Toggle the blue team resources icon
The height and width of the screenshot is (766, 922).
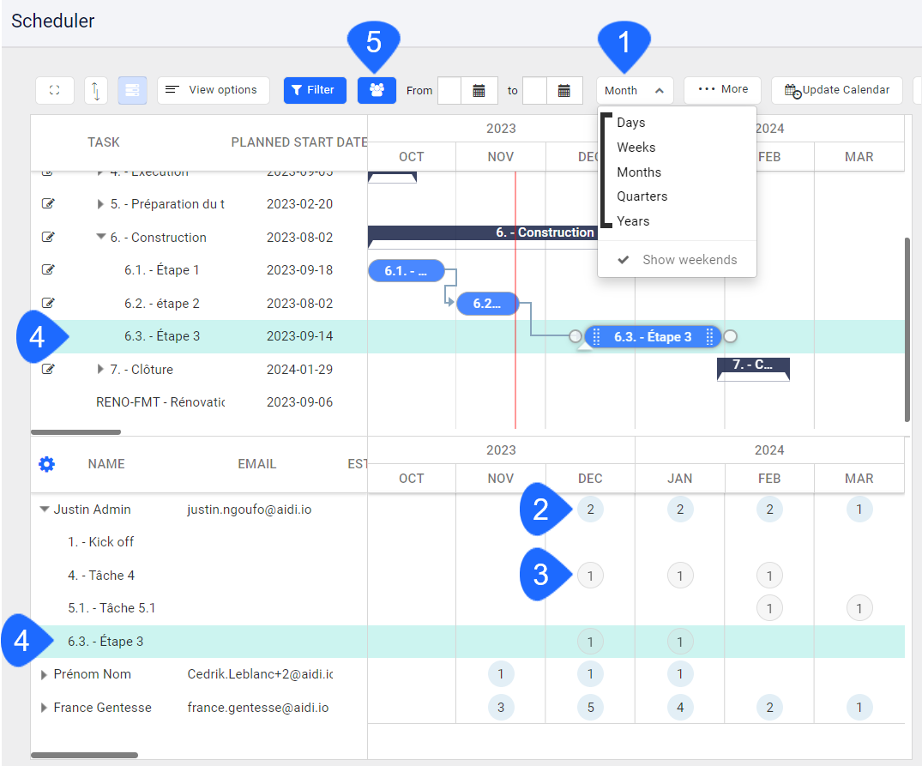click(377, 90)
